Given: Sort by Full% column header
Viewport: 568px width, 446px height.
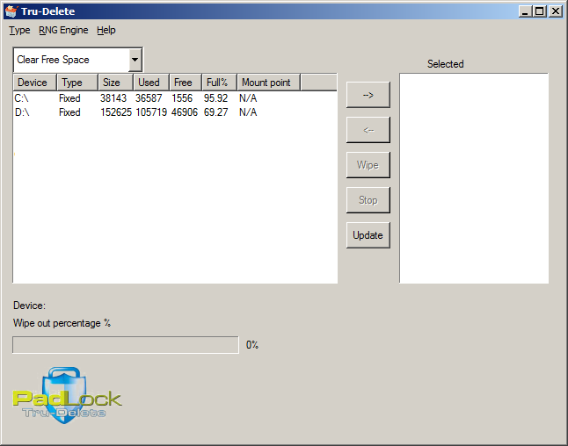Looking at the screenshot, I should tap(219, 83).
